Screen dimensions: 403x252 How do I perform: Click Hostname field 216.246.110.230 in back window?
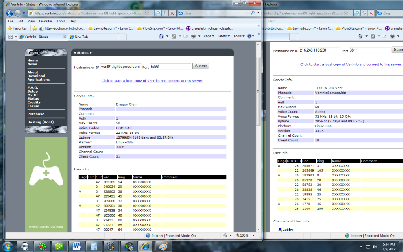coord(320,50)
